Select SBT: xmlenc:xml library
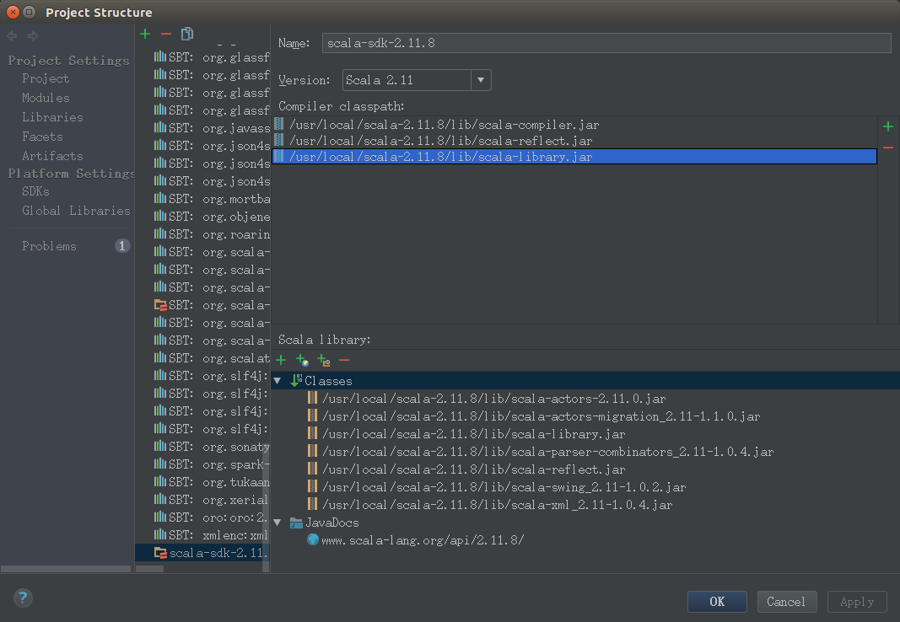The image size is (900, 622). 212,535
